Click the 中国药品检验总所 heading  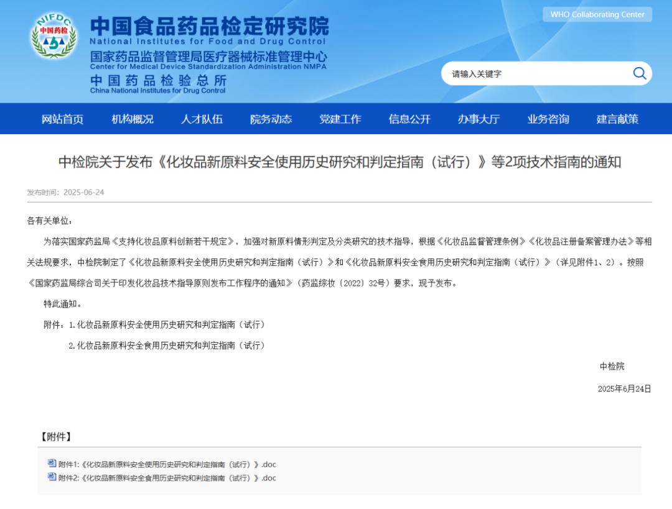click(x=158, y=80)
